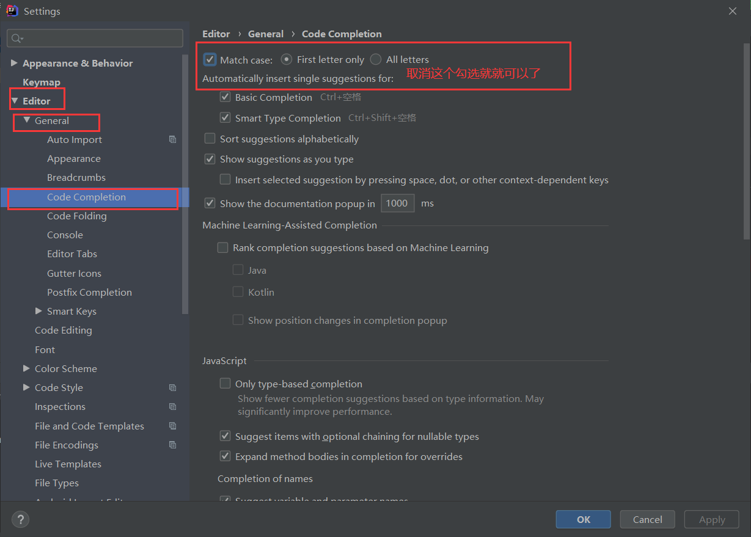Click the project-level icon beside File Encodings

click(x=172, y=445)
